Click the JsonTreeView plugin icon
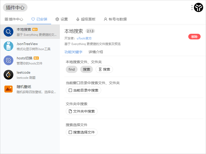206x154 pixels. pyautogui.click(x=8, y=46)
